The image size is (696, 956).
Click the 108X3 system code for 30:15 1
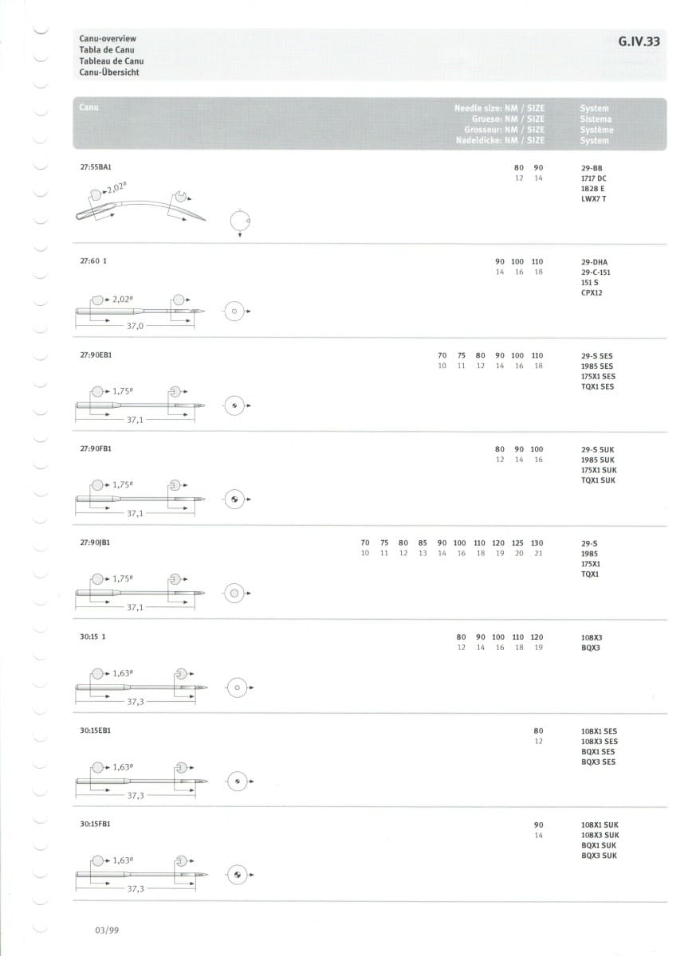click(x=592, y=638)
